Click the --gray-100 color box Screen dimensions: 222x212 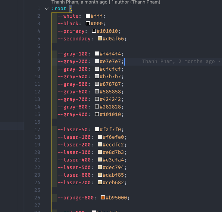tap(97, 53)
